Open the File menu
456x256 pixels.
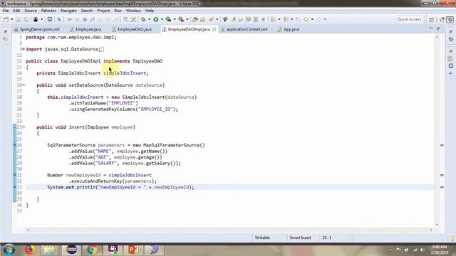tap(6, 11)
